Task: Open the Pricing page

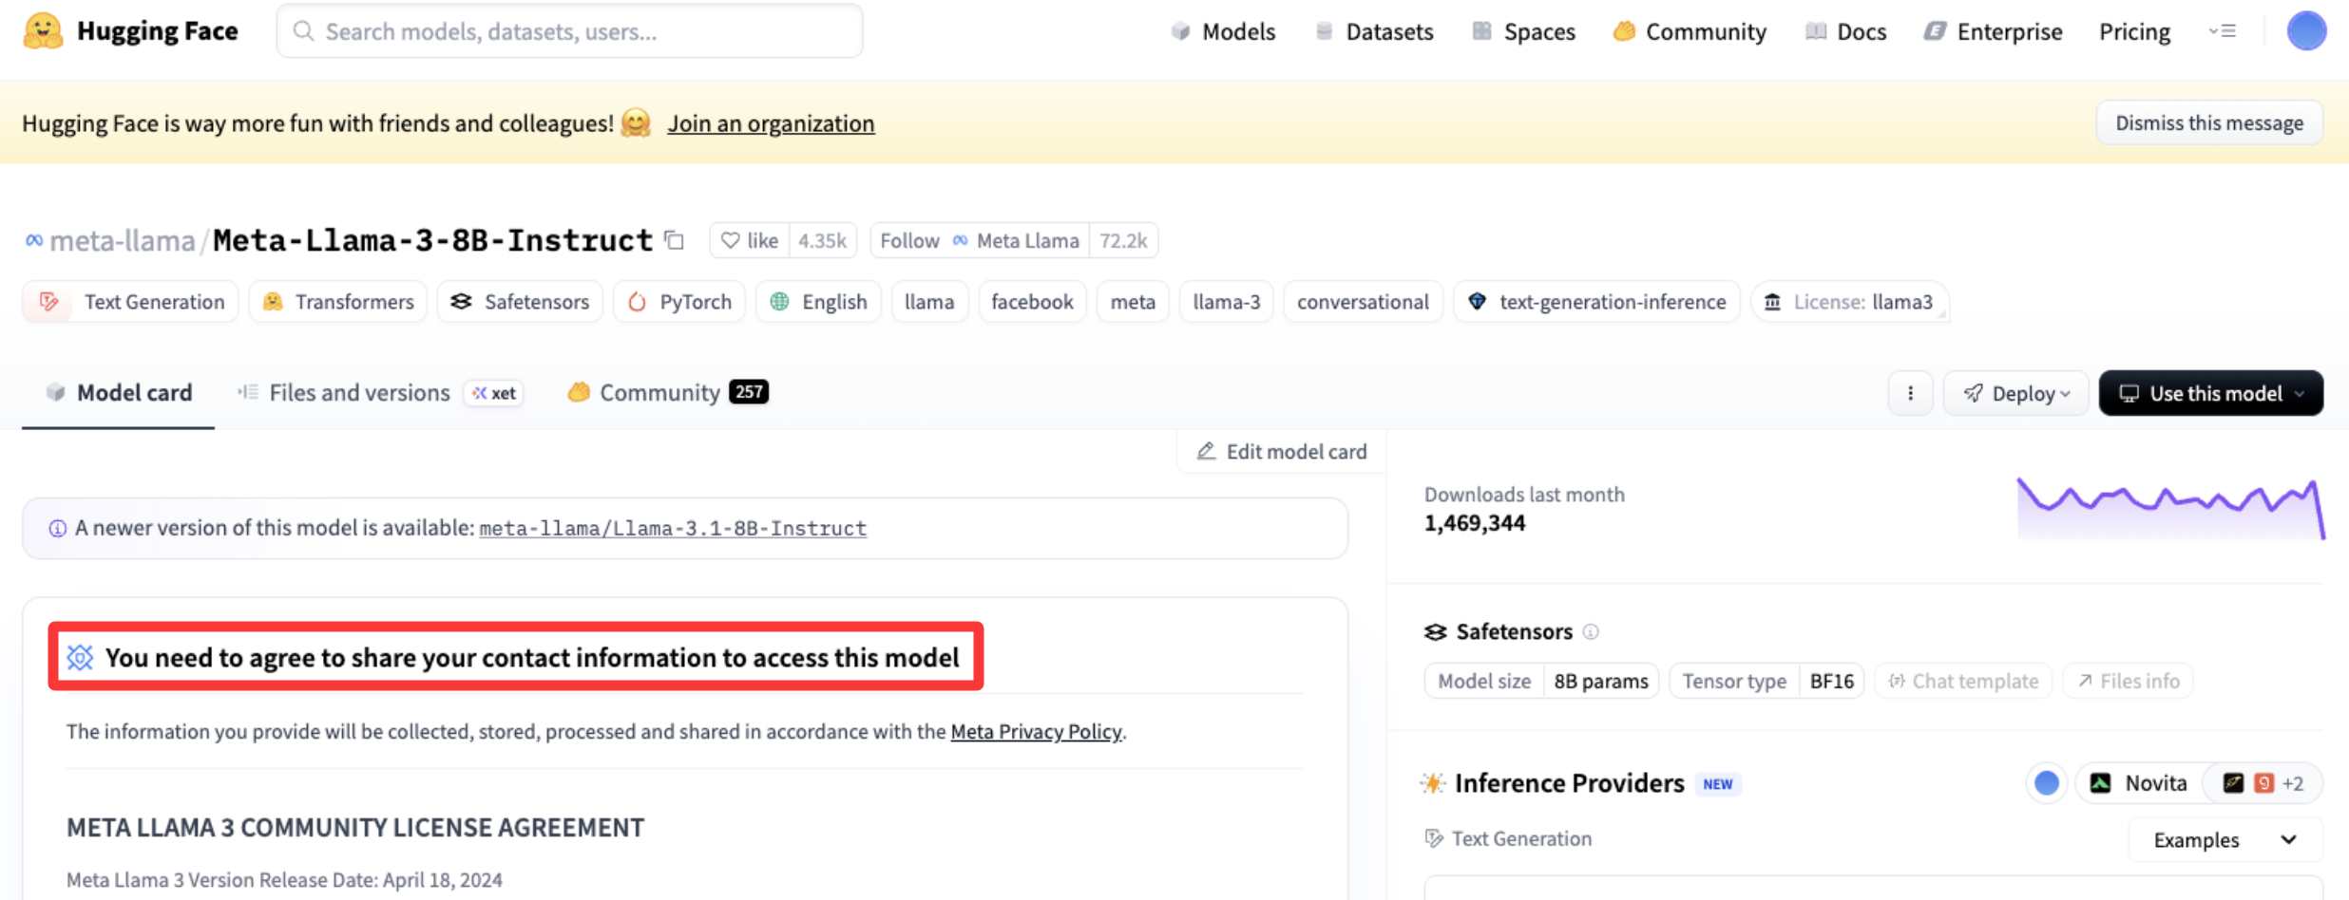Action: click(2134, 31)
